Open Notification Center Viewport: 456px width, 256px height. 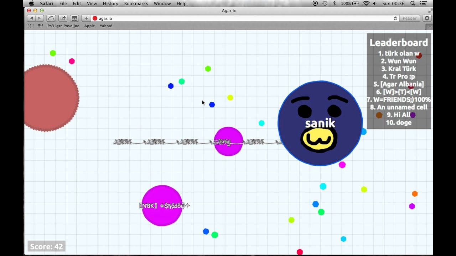424,3
